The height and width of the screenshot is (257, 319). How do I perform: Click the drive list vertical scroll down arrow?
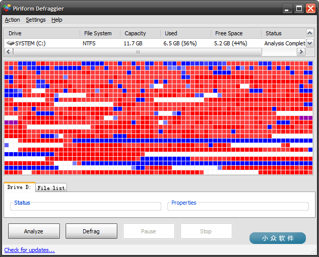[310, 44]
